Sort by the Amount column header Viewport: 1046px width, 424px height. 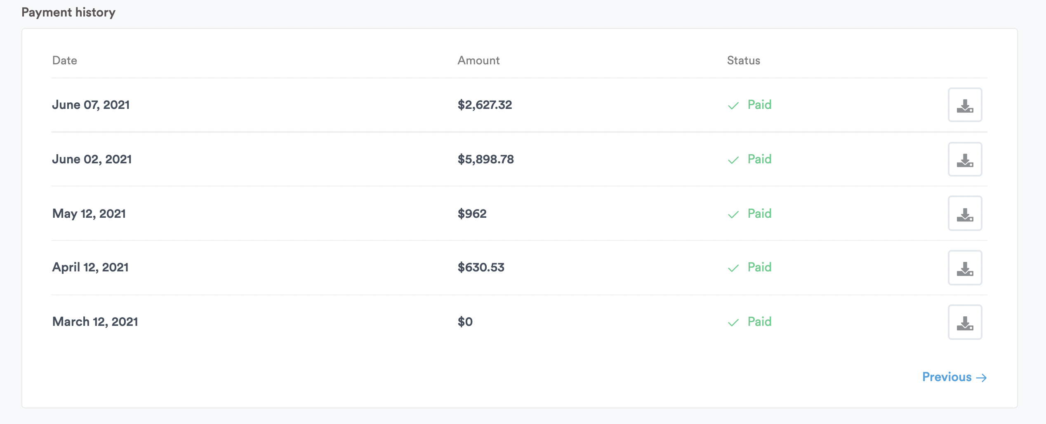(x=479, y=60)
